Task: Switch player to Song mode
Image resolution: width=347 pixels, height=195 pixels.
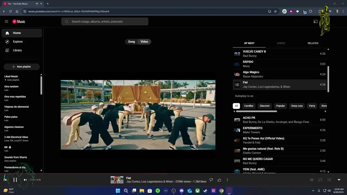Action: pyautogui.click(x=131, y=42)
